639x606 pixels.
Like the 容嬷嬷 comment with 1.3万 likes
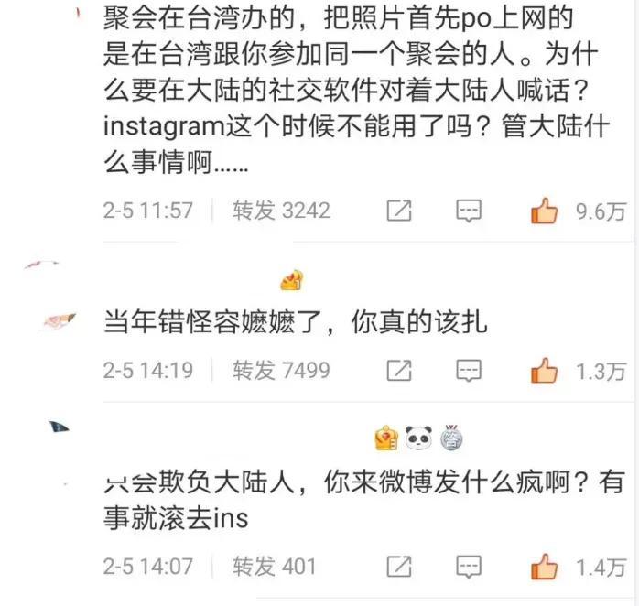click(544, 371)
